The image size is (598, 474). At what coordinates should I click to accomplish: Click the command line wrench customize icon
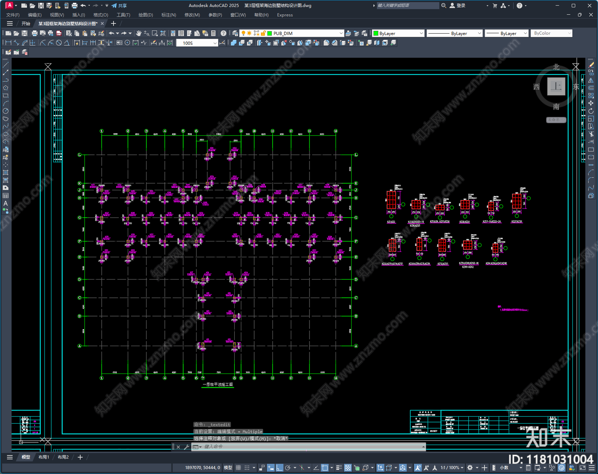187,447
